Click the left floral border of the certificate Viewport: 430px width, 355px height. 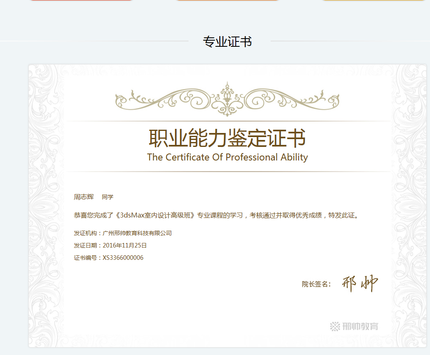coord(46,205)
